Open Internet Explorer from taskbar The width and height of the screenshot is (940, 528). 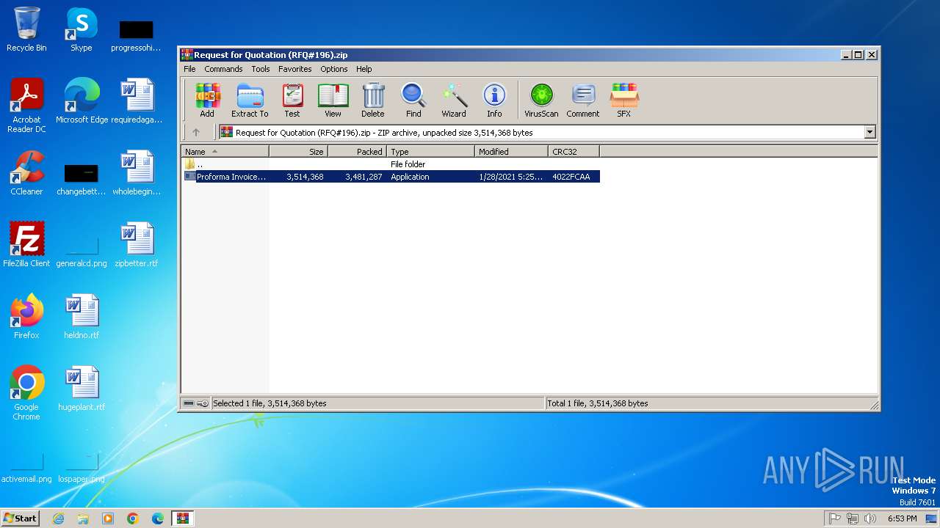coord(58,518)
